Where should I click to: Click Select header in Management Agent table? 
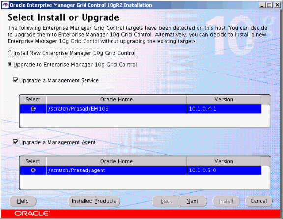point(33,161)
